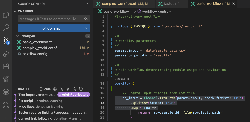Open the Search view in activity bar

click(x=6, y=28)
